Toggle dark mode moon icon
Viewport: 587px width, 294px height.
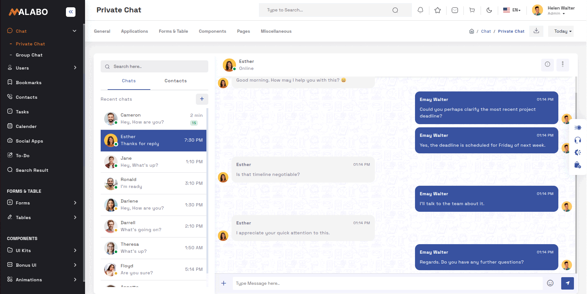click(x=489, y=10)
